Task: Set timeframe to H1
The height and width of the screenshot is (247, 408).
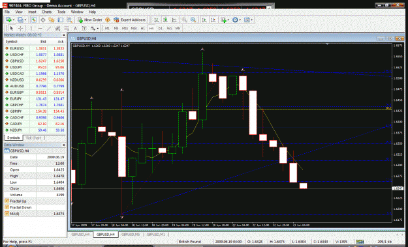Action: (142, 28)
